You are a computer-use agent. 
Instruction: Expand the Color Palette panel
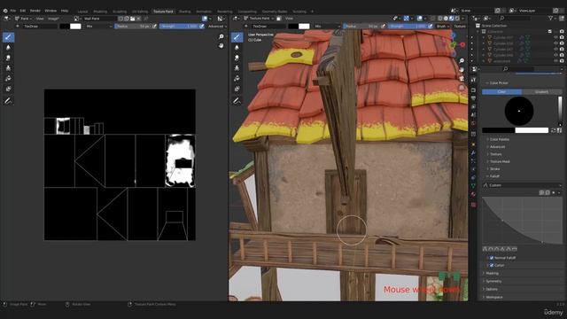point(499,139)
